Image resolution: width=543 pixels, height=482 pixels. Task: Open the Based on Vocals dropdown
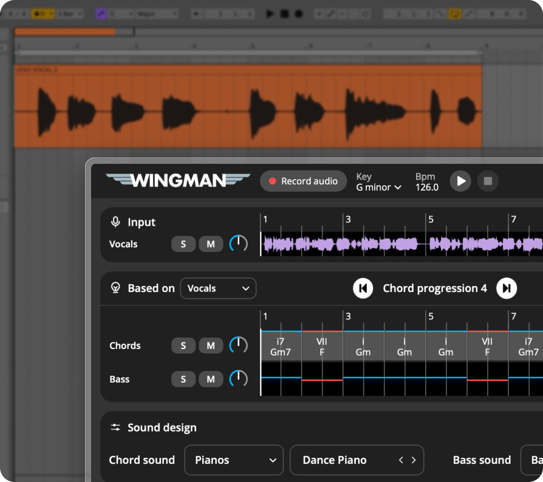[218, 288]
